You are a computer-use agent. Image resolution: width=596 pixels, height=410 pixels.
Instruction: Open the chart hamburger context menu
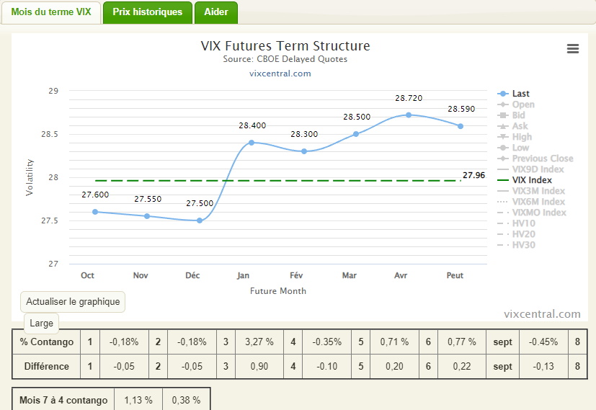click(x=573, y=49)
